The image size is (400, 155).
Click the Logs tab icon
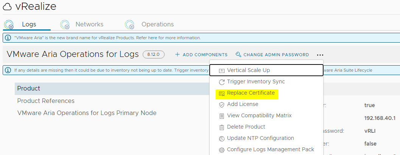(x=9, y=25)
